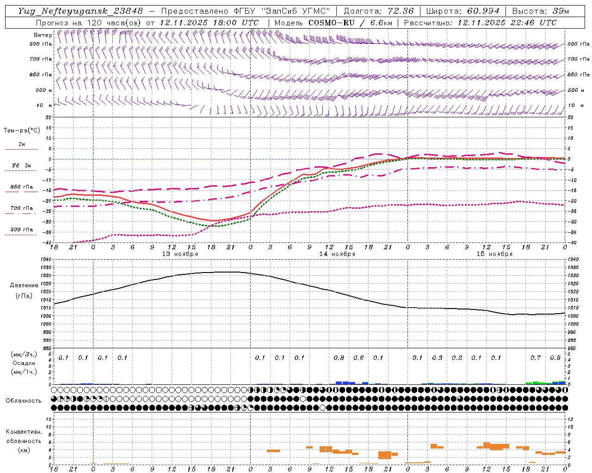Click the 1040 value on left pressure axis
This screenshot has width=592, height=473.
(x=47, y=260)
